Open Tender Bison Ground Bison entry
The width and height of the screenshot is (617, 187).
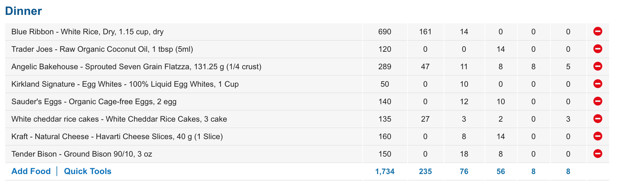pyautogui.click(x=82, y=154)
